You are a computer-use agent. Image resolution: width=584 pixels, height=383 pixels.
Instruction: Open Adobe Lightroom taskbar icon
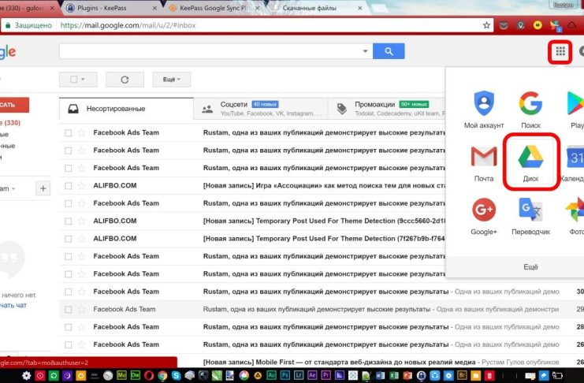[299, 375]
